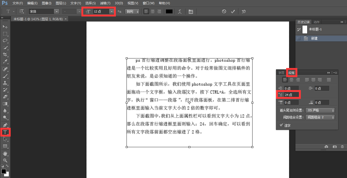Create new document from current state

click(326, 147)
